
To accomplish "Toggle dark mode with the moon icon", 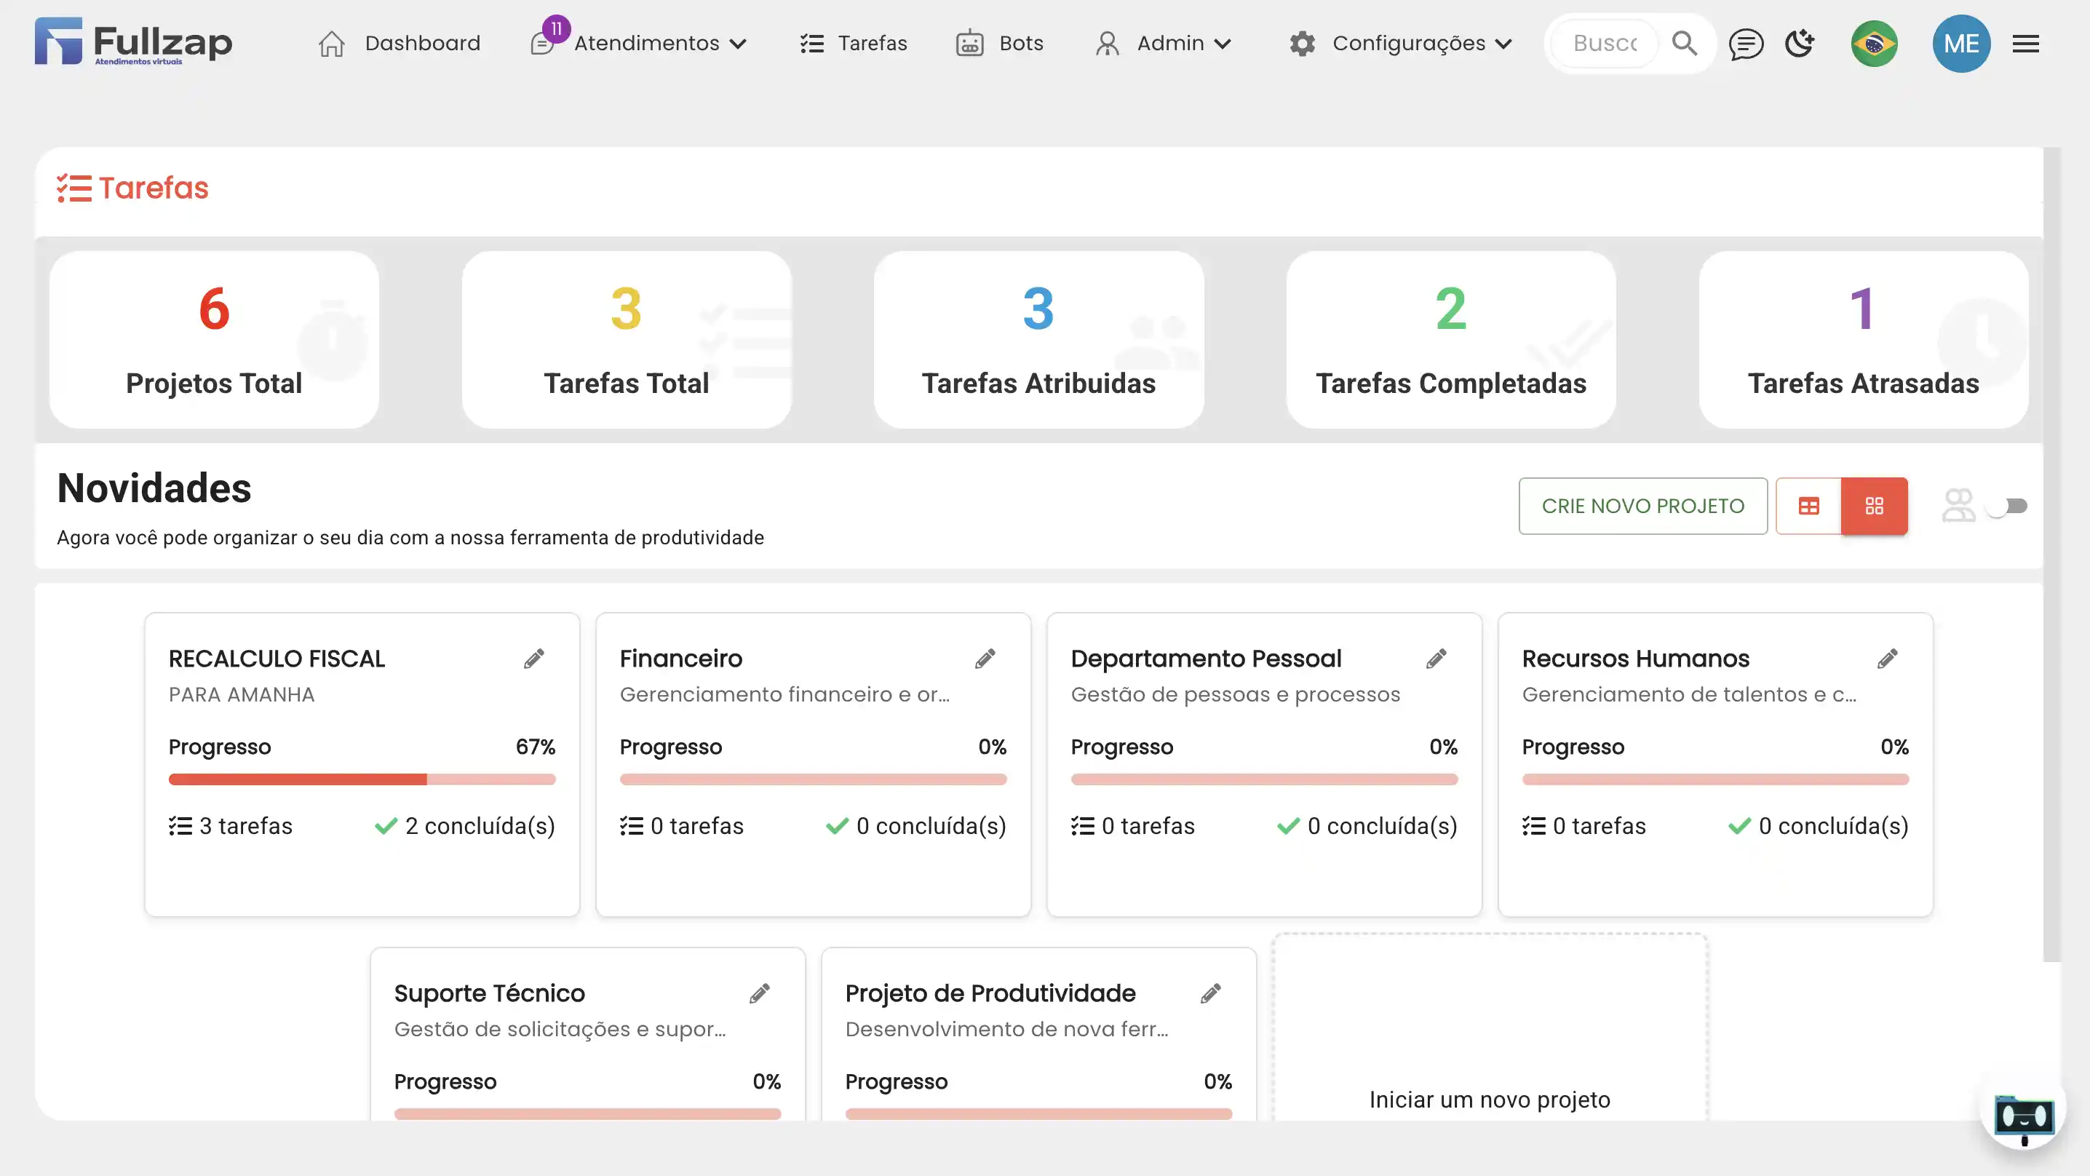I will (1800, 43).
